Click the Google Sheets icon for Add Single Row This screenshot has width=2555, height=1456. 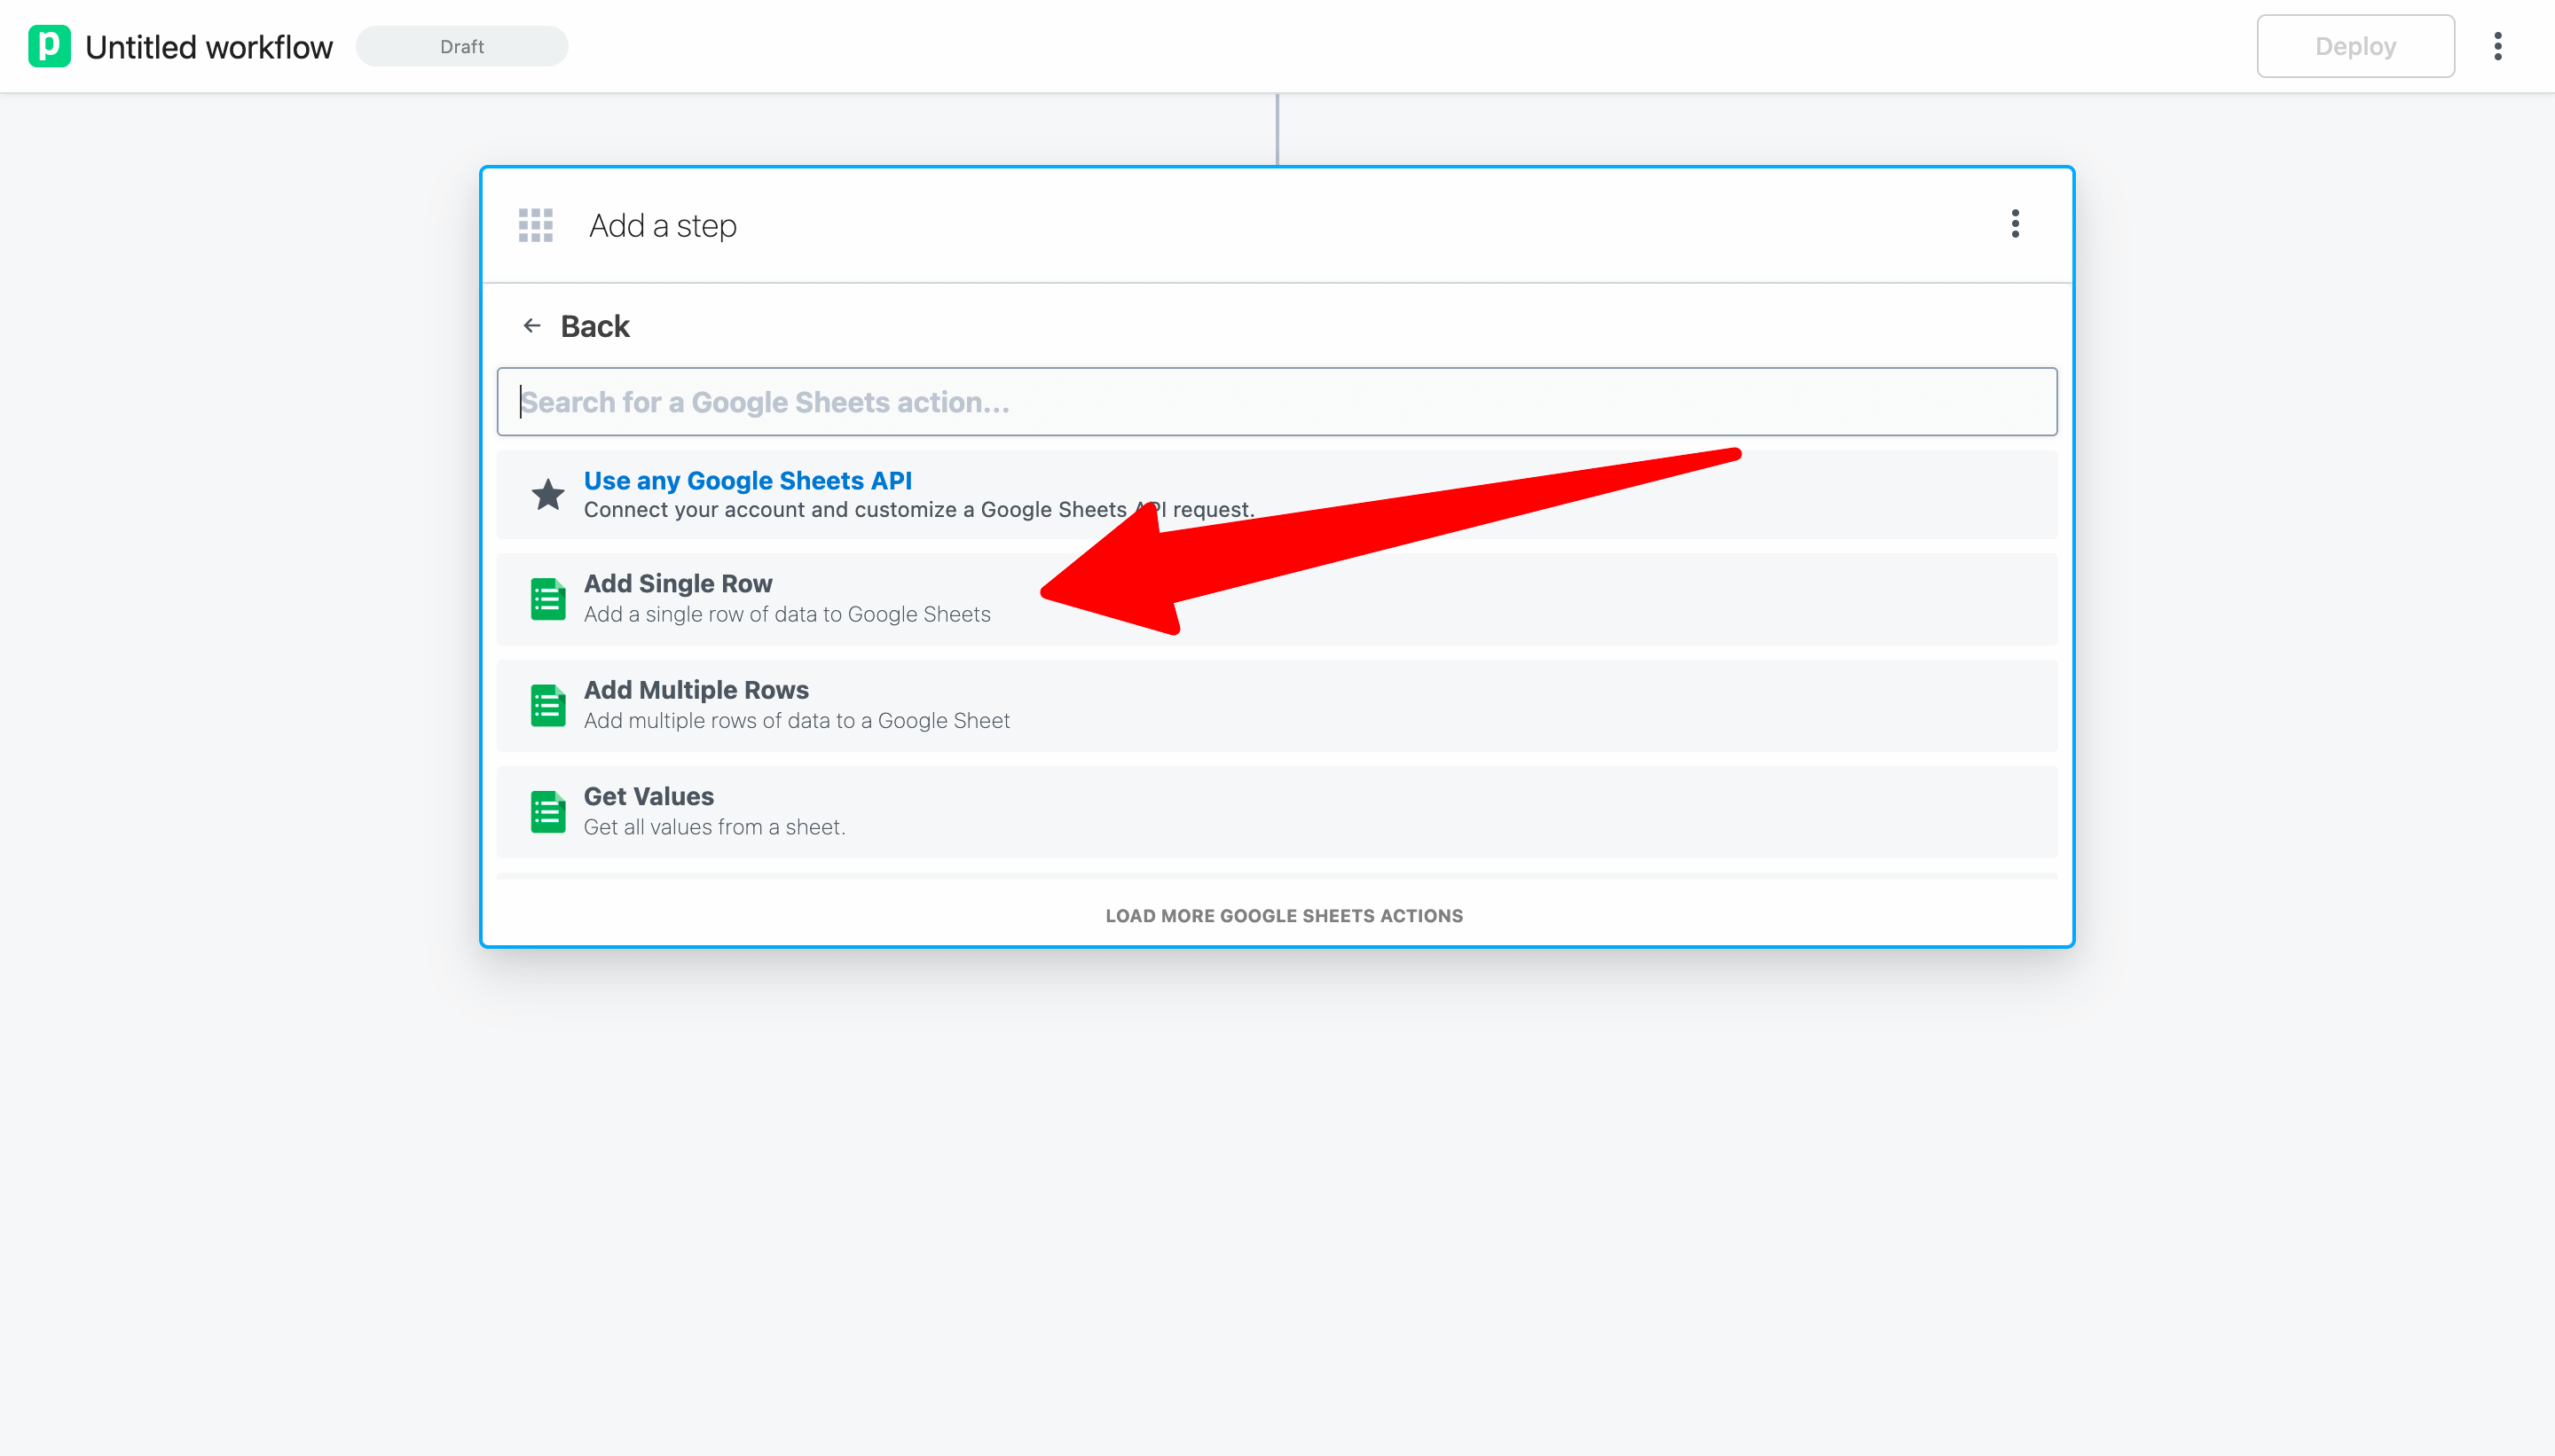[x=547, y=599]
